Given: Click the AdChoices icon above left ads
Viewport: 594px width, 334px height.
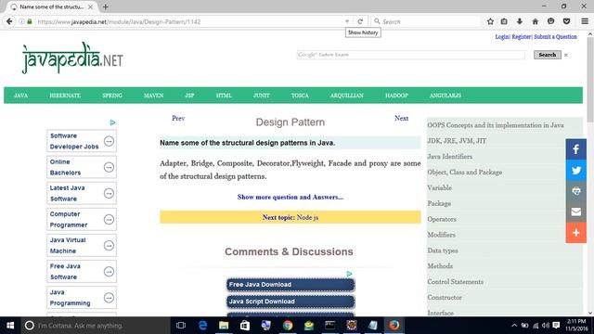Looking at the screenshot, I should [112, 122].
